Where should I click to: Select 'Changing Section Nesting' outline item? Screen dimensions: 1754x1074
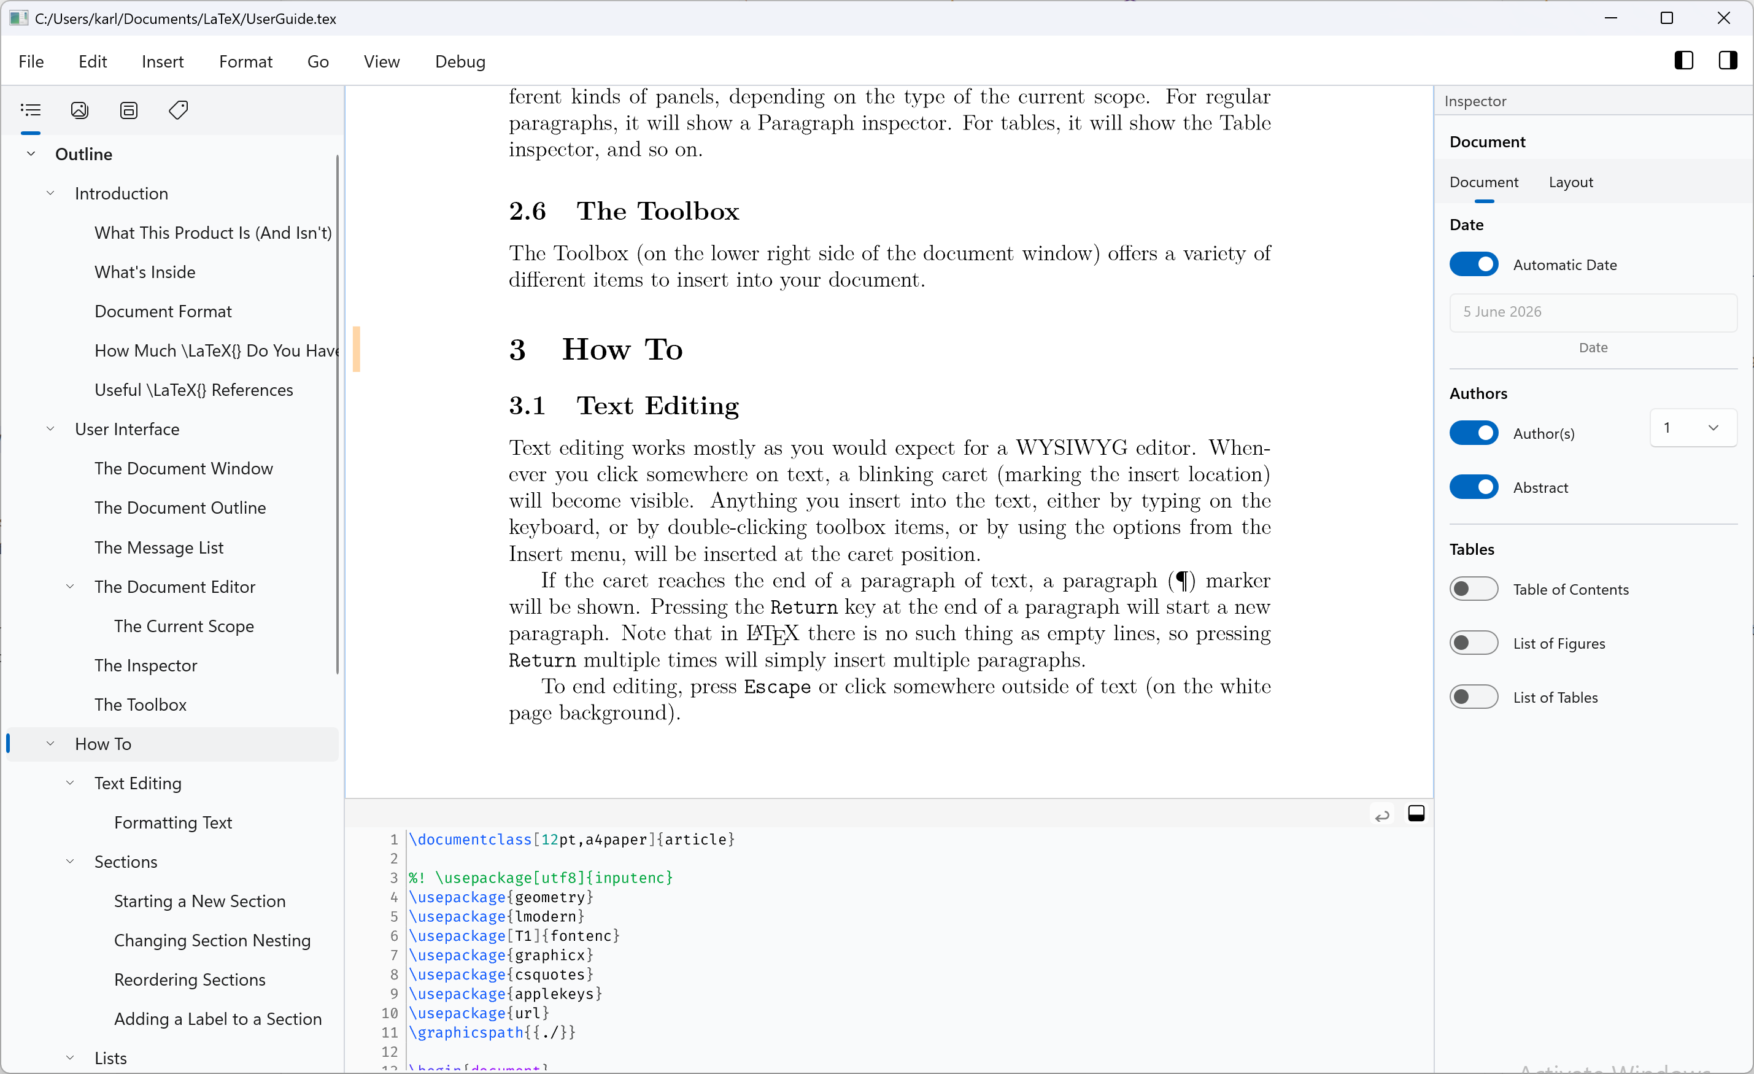click(212, 940)
